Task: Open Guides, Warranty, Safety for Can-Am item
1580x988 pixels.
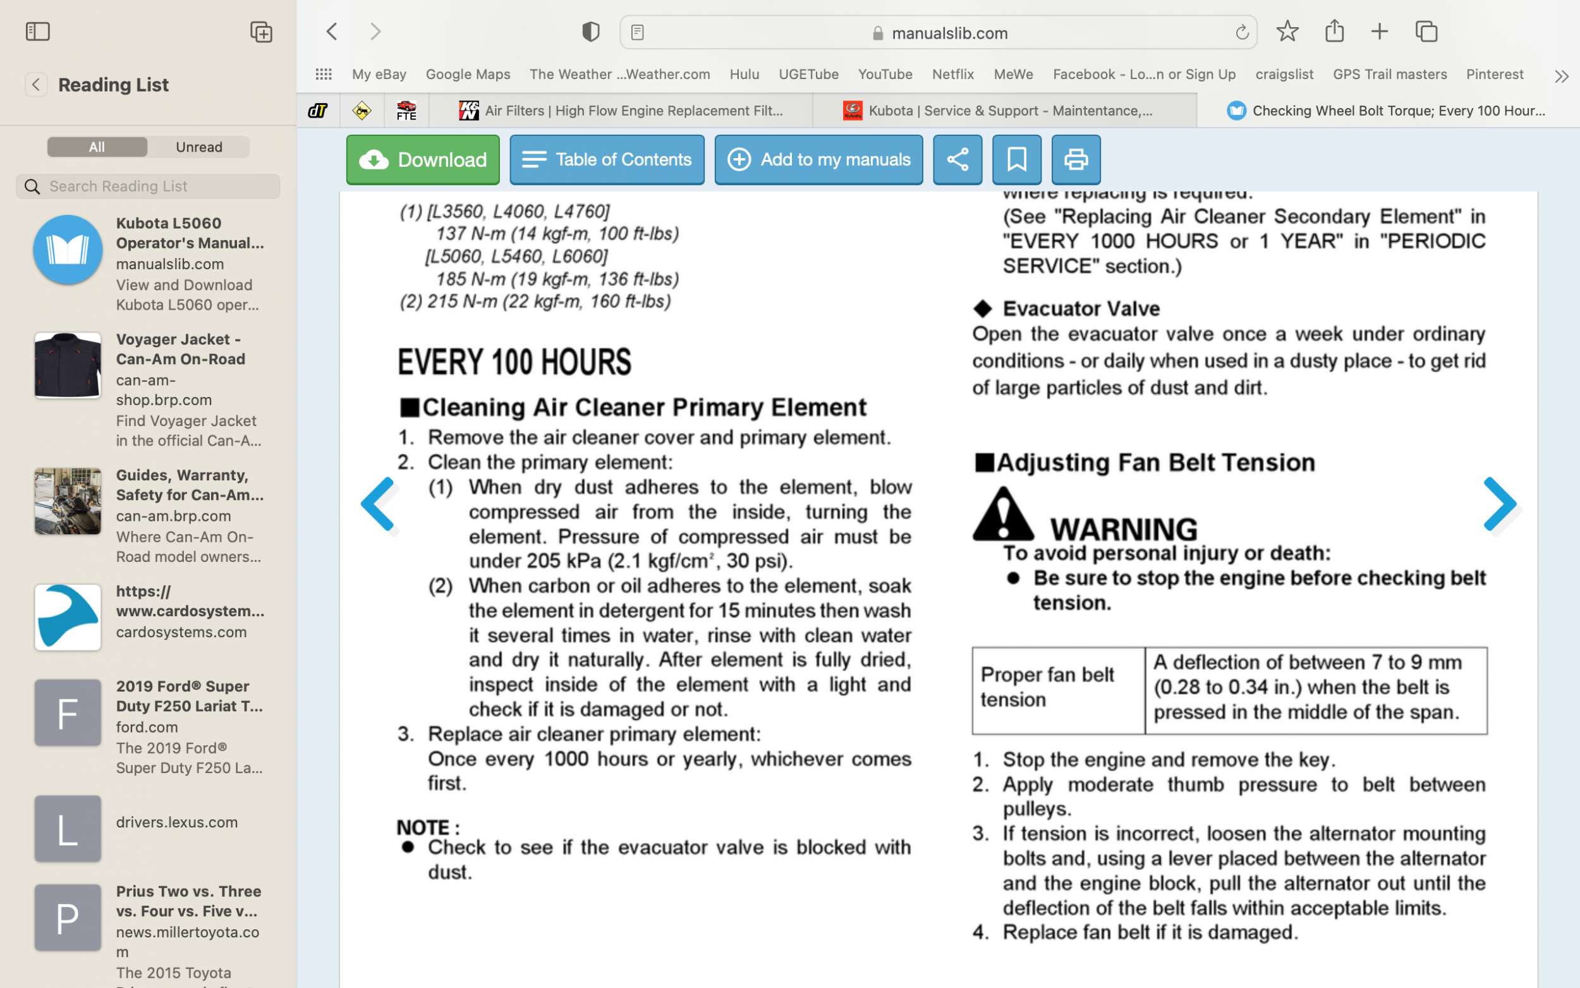Action: pyautogui.click(x=149, y=516)
